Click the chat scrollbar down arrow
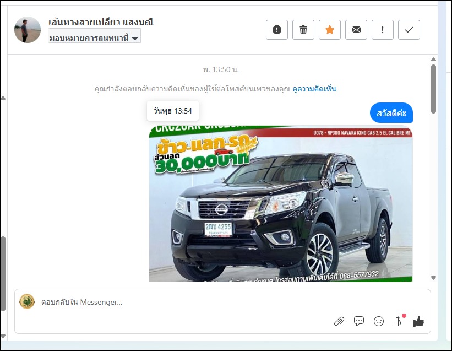The height and width of the screenshot is (351, 452). click(x=433, y=278)
